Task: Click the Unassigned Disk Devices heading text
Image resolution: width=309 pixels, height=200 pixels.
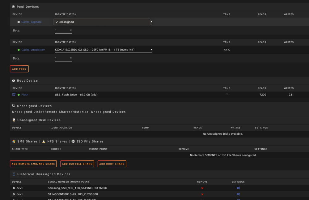Action: click(39, 120)
